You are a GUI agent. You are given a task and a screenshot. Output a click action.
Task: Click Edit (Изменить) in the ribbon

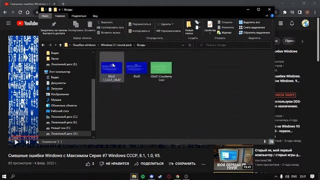point(225,27)
